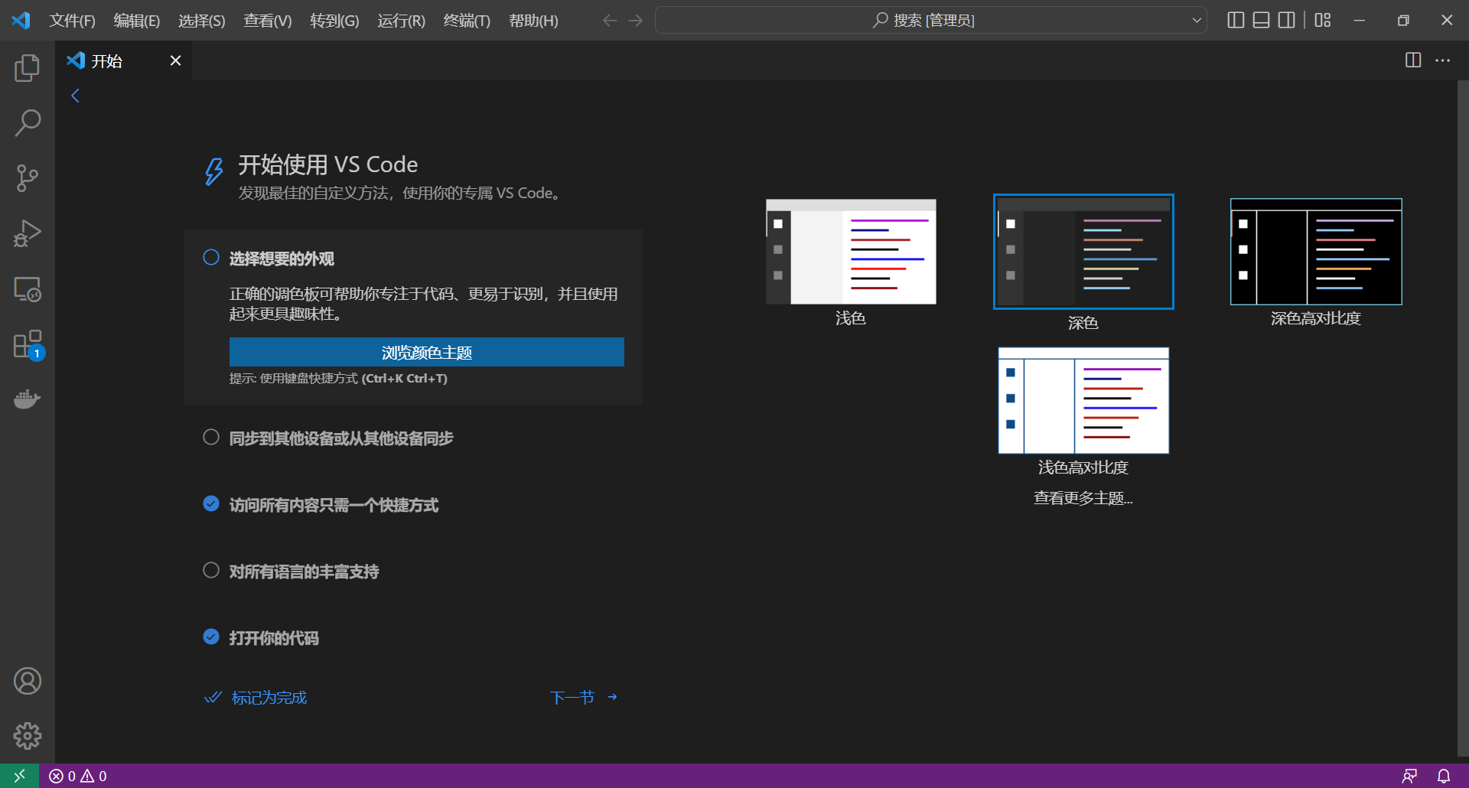Open the 选择(S) menu
The width and height of the screenshot is (1469, 788).
202,21
